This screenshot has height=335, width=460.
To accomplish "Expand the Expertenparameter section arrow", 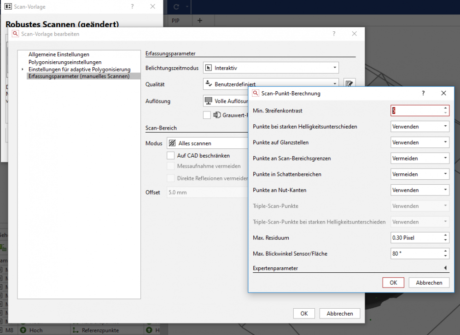I will pos(445,268).
